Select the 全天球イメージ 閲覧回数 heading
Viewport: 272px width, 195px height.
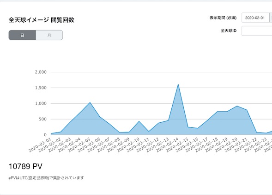pos(41,20)
